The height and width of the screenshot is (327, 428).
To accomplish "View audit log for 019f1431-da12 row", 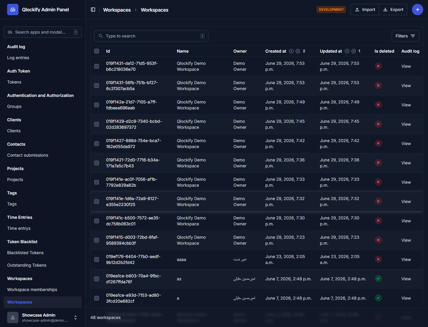I will pyautogui.click(x=406, y=66).
